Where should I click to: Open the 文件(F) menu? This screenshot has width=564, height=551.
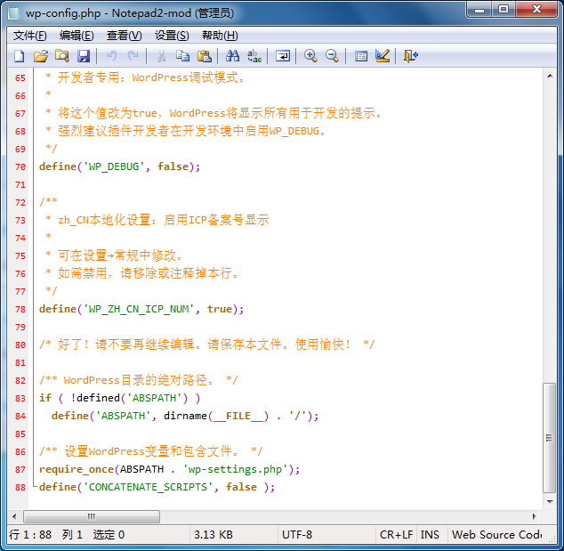coord(30,36)
